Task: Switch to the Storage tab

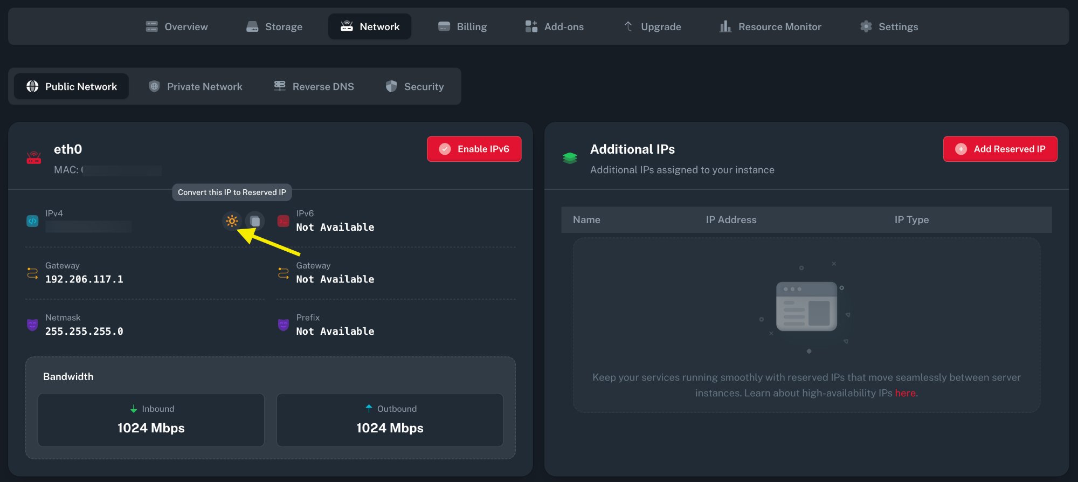Action: point(274,27)
